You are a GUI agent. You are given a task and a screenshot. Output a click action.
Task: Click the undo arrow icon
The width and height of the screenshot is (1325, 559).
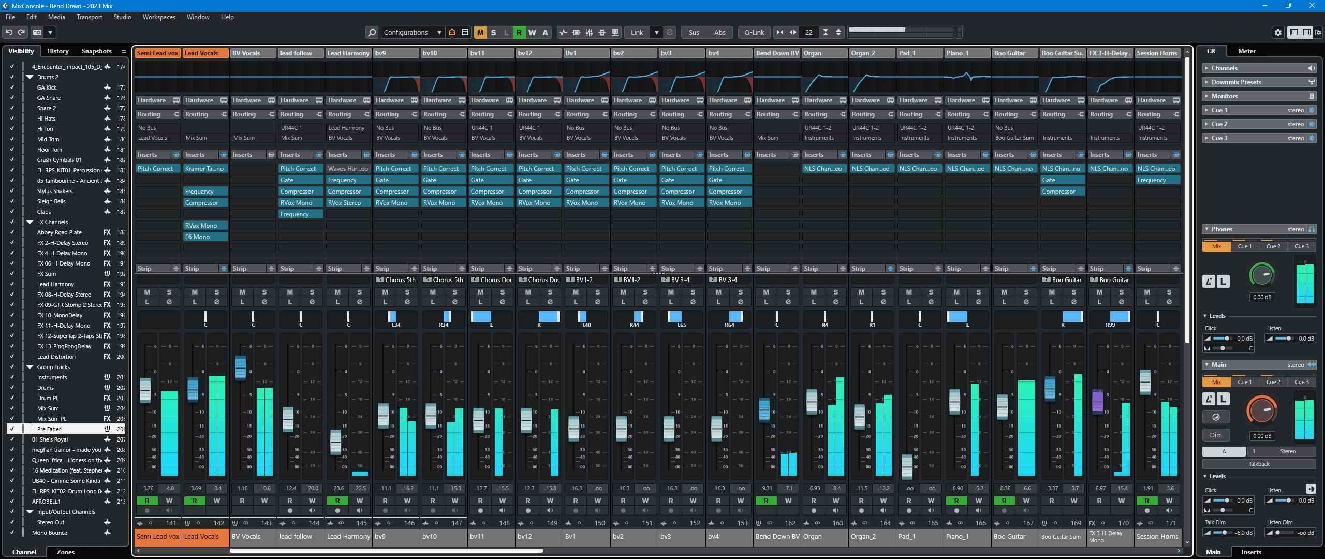pyautogui.click(x=9, y=32)
